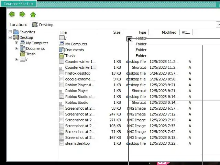
Task: Click modified date 5/24/2023 8:57...
Action: point(164,73)
